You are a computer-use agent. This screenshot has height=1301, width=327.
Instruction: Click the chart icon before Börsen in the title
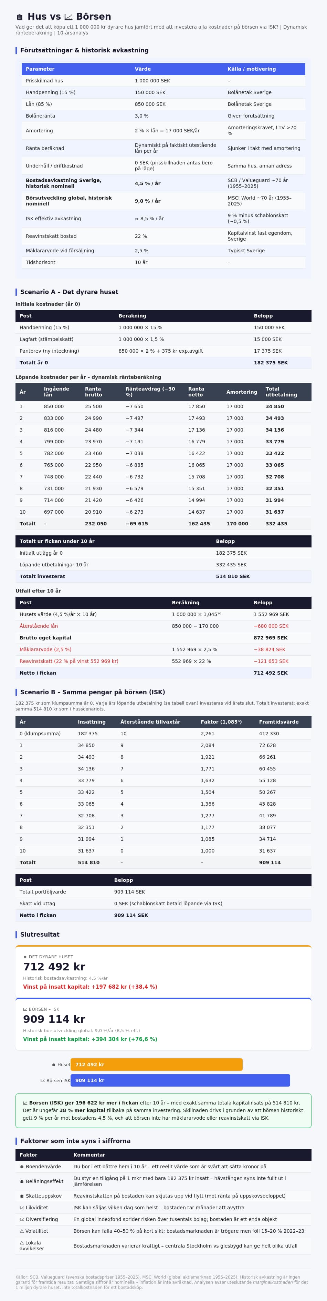pyautogui.click(x=68, y=17)
